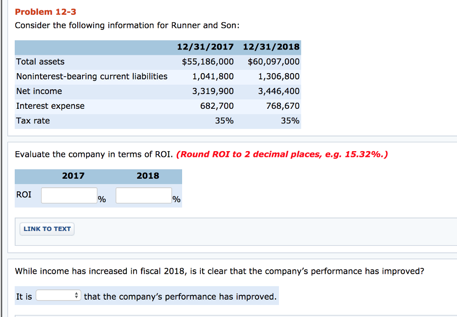Image resolution: width=457 pixels, height=317 pixels.
Task: Select the 1,041,800 liabilities value
Action: 213,76
